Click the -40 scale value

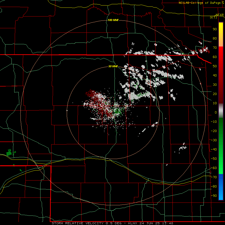click(214, 149)
